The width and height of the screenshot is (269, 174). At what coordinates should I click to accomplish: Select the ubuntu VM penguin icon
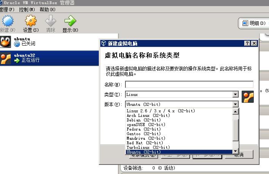pyautogui.click(x=5, y=41)
